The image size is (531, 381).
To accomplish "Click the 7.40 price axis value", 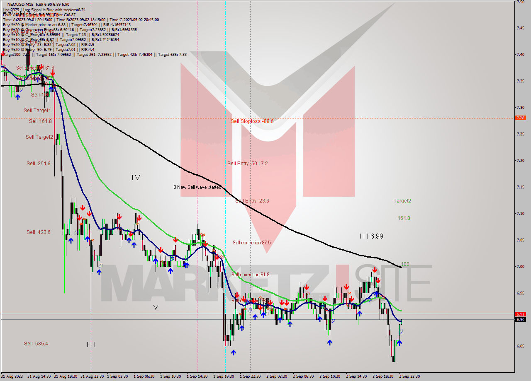I will [x=520, y=55].
